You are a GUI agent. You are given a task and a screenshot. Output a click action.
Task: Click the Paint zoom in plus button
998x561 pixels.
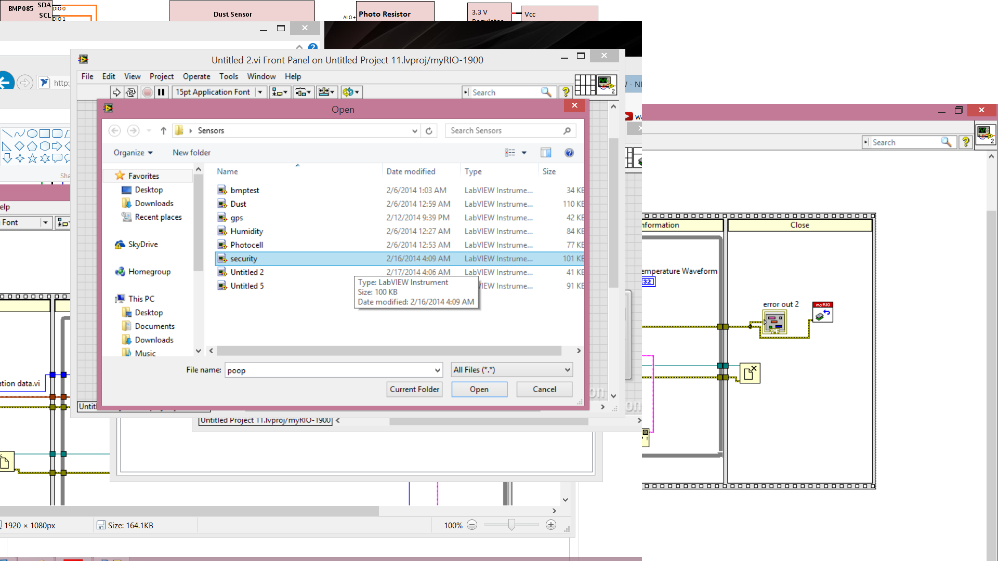(x=551, y=525)
